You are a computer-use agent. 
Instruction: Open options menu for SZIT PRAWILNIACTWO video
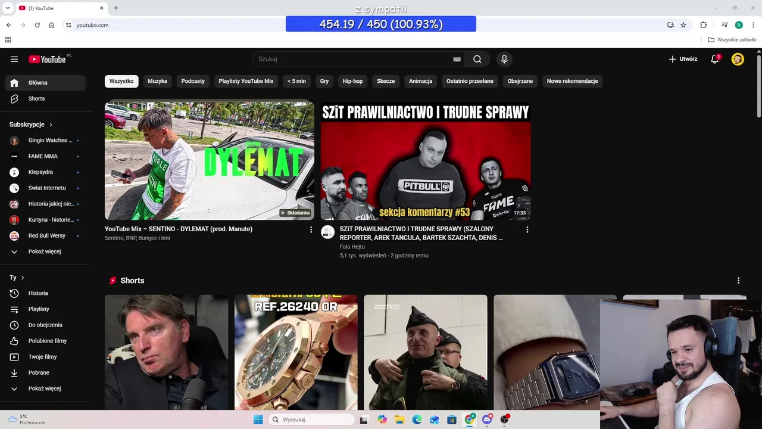pyautogui.click(x=527, y=229)
